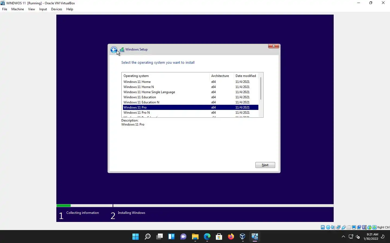Click the OS list vertical scrollbar thumb

pos(261,88)
